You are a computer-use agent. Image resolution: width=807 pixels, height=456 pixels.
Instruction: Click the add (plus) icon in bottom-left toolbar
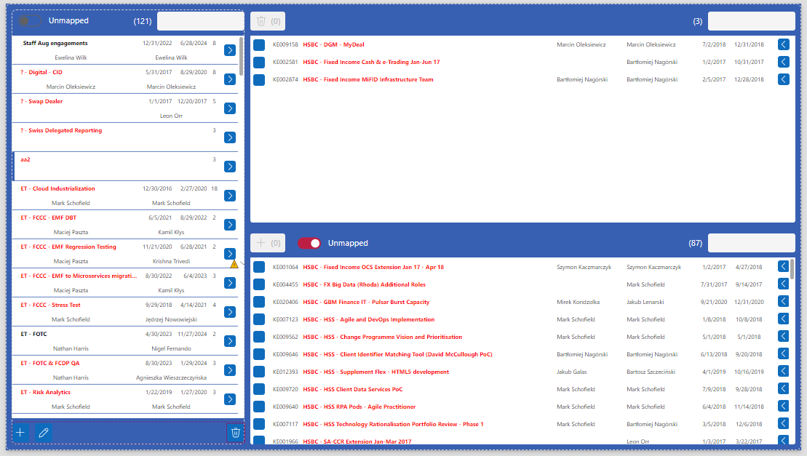point(20,433)
